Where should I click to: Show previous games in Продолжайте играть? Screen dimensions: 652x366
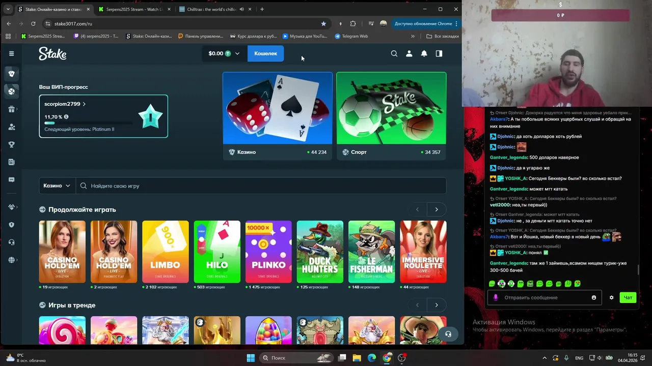coord(418,209)
